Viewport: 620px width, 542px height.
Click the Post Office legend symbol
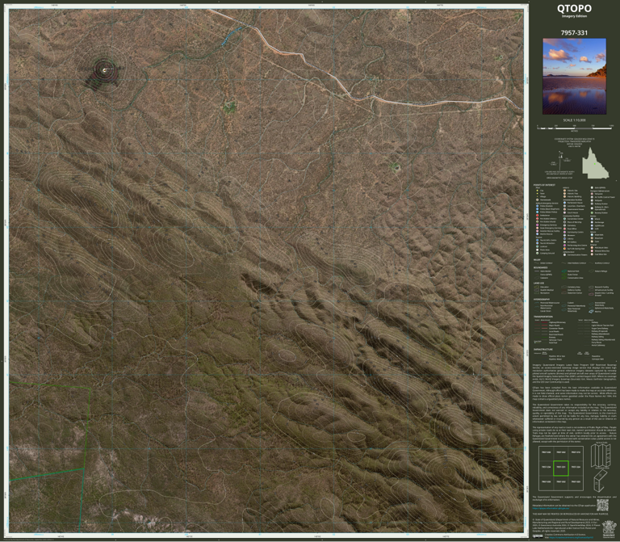coord(564,229)
